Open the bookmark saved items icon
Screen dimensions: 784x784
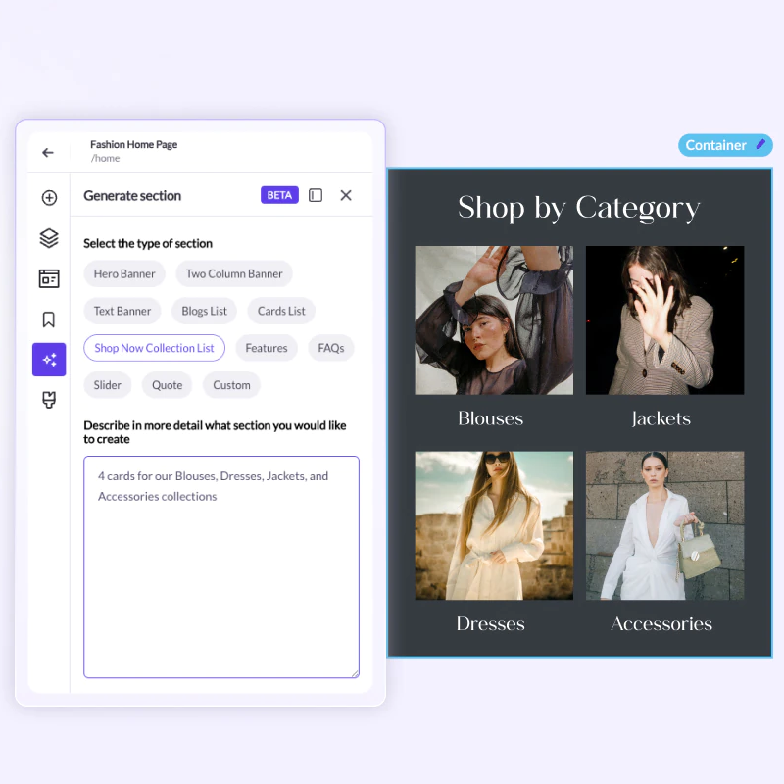click(49, 319)
